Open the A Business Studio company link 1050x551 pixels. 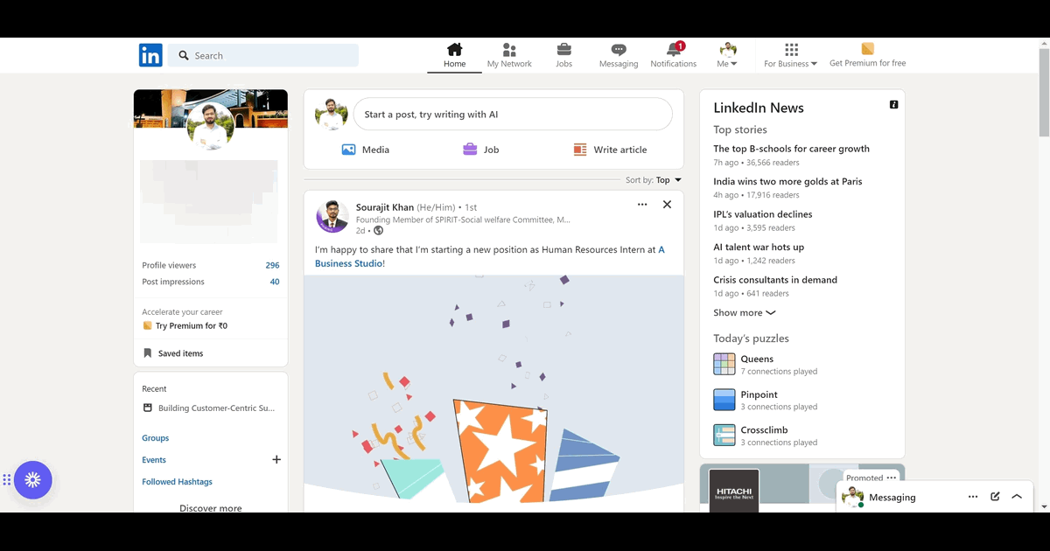point(489,256)
